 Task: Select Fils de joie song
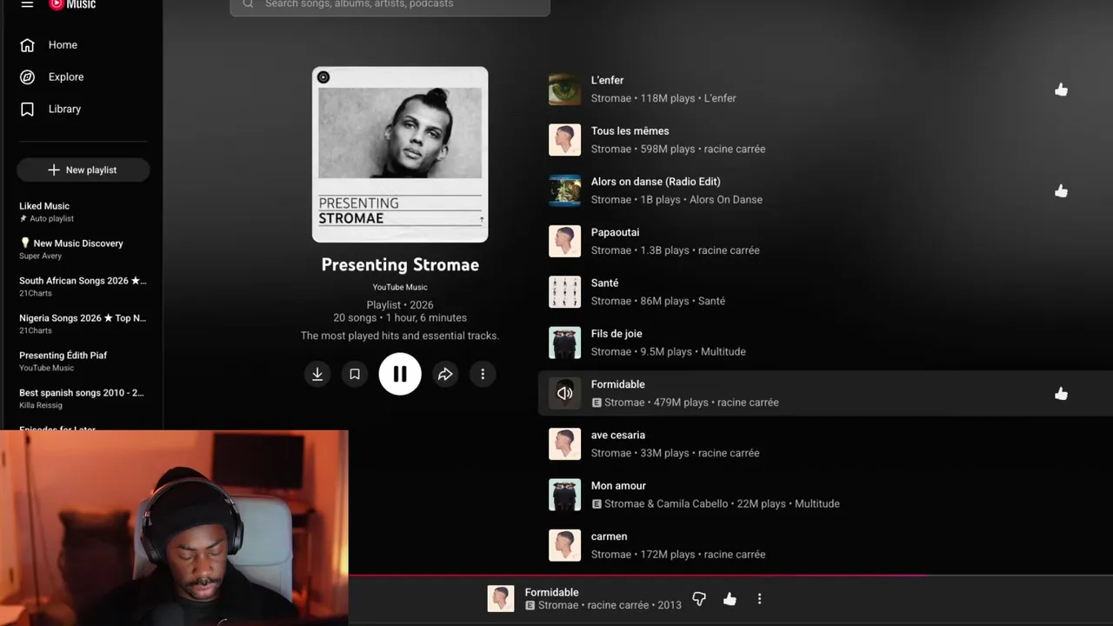(x=616, y=334)
